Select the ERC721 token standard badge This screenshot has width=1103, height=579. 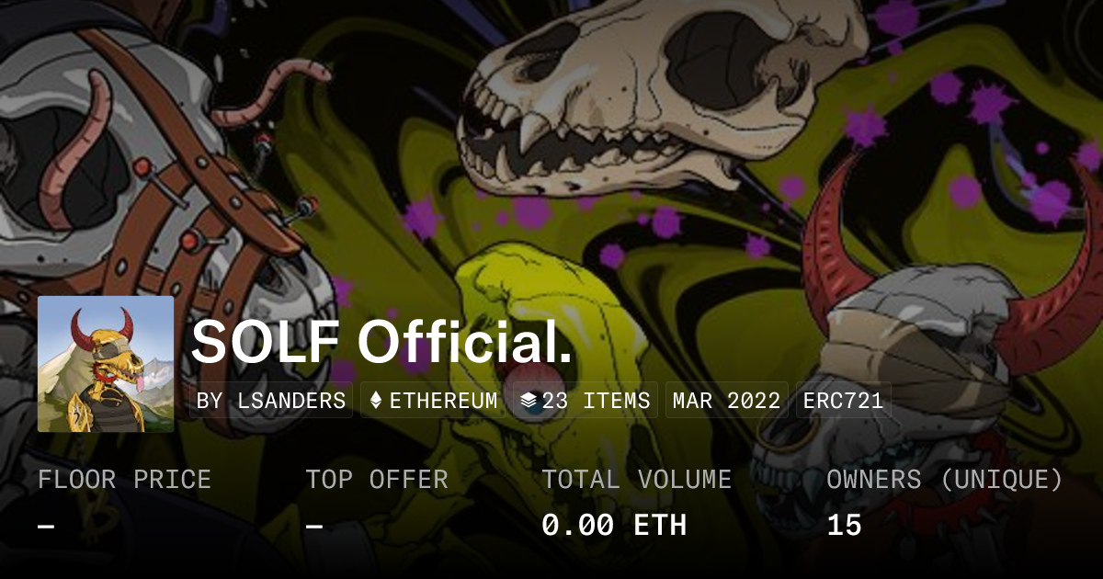pos(843,401)
